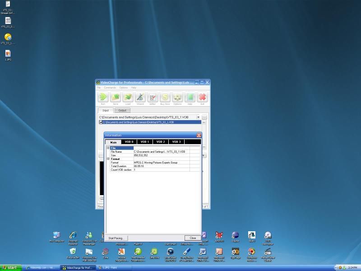Click the Help book icon in toolbar
Image resolution: width=361 pixels, height=271 pixels.
[x=190, y=97]
